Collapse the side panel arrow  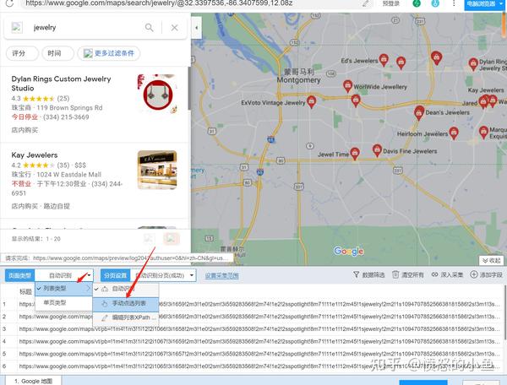click(196, 28)
